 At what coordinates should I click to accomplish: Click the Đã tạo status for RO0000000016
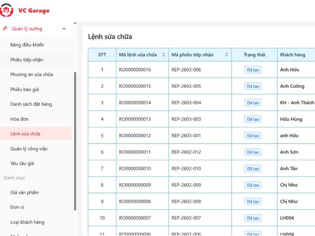click(x=254, y=69)
